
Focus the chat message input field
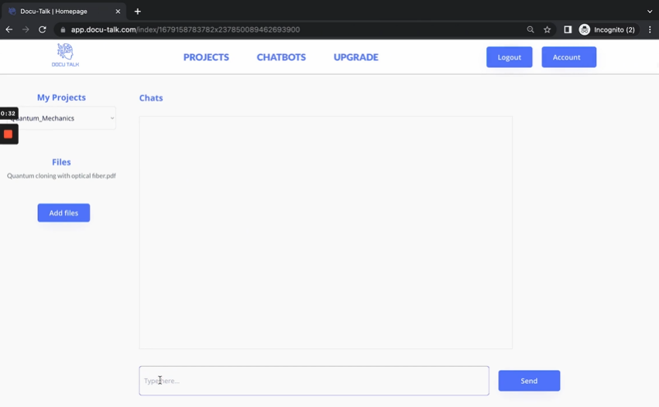pyautogui.click(x=314, y=381)
